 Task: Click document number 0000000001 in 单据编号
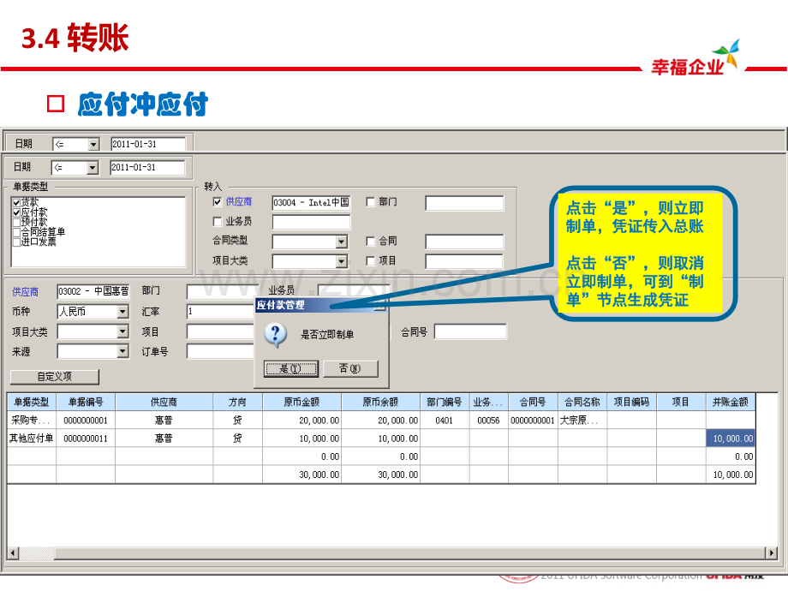(86, 421)
